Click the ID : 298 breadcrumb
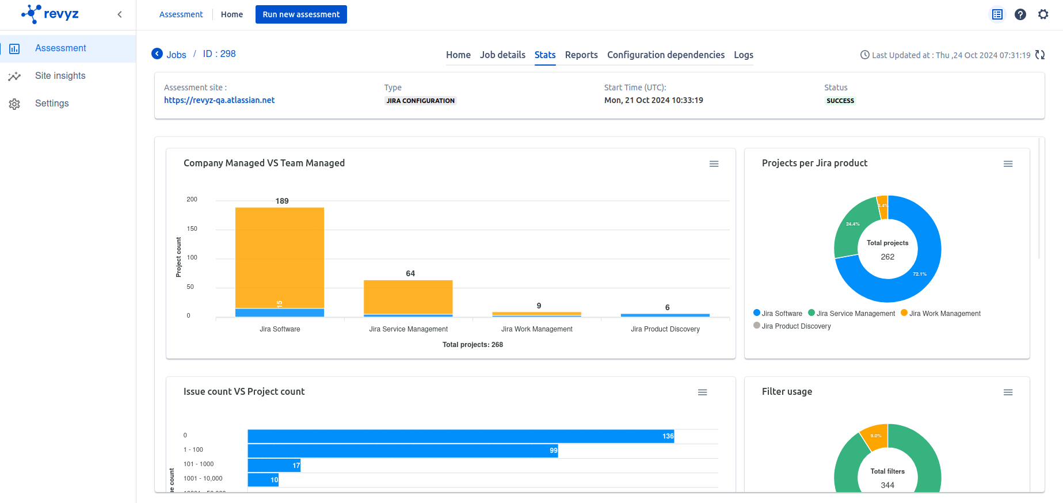This screenshot has width=1063, height=503. click(x=219, y=54)
